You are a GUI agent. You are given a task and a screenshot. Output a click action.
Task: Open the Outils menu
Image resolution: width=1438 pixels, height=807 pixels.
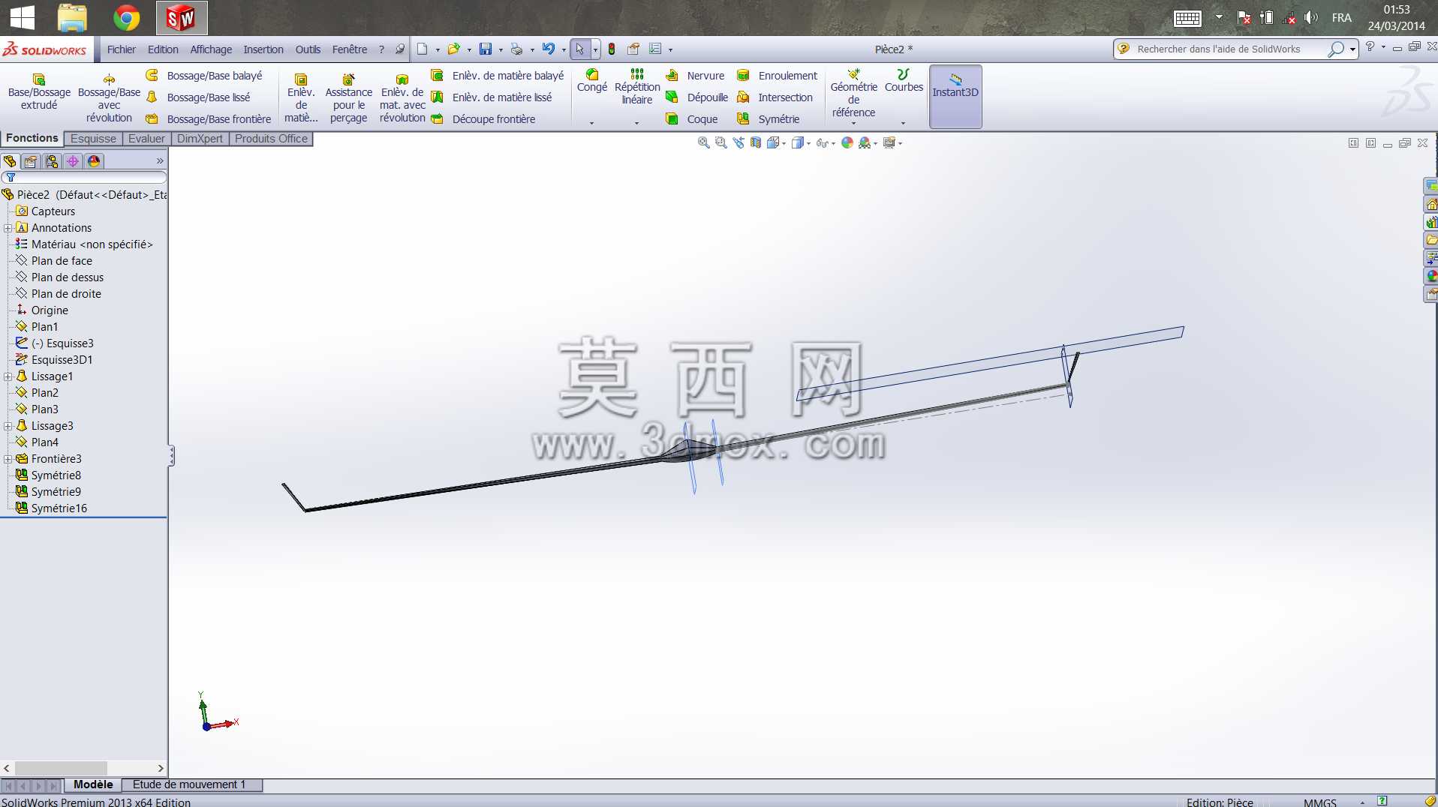point(308,49)
